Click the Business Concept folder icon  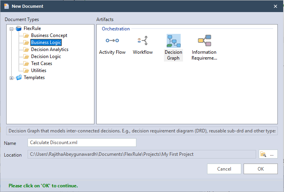point(26,35)
